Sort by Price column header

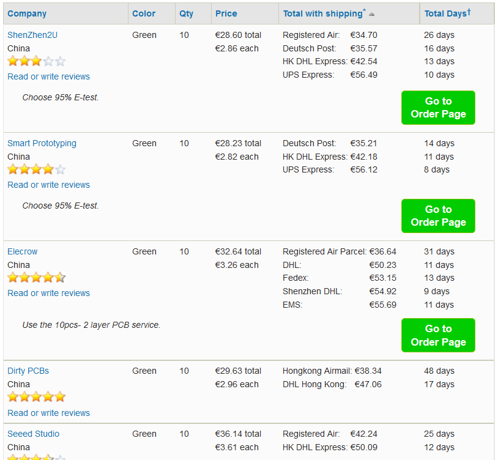click(226, 13)
